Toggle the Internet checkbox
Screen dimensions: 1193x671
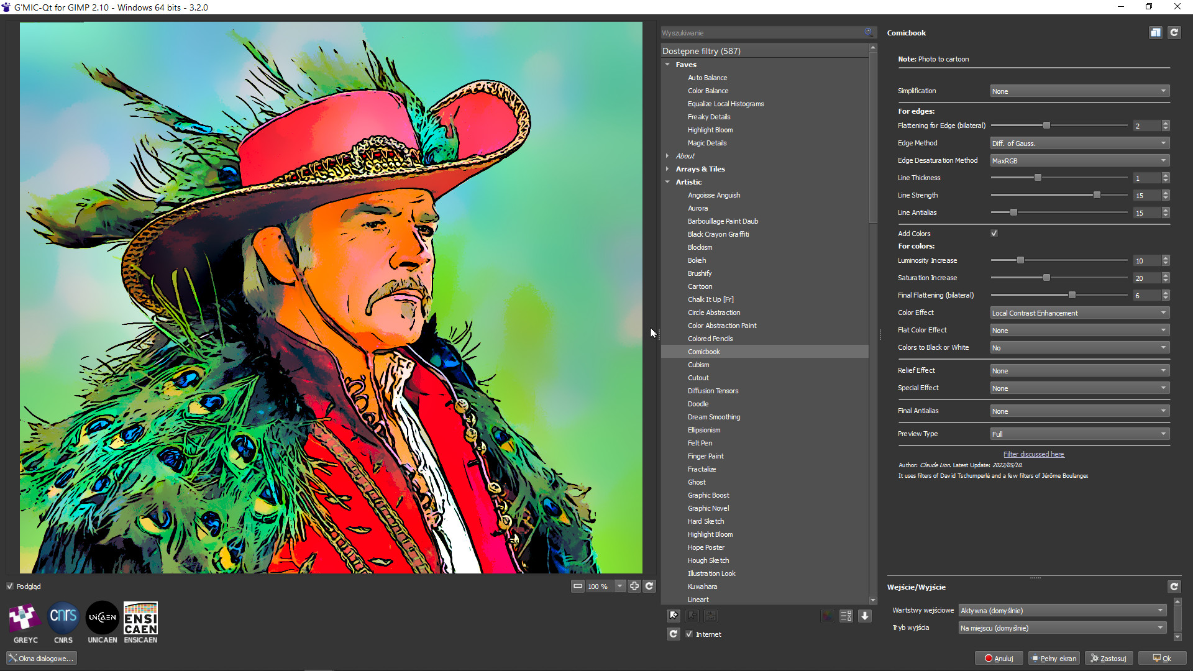689,634
